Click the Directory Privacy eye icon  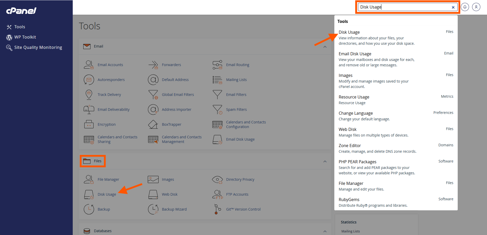point(217,179)
